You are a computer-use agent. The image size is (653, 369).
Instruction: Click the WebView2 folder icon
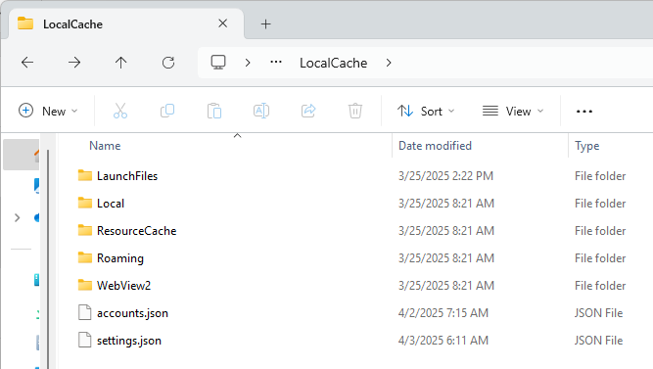click(85, 285)
